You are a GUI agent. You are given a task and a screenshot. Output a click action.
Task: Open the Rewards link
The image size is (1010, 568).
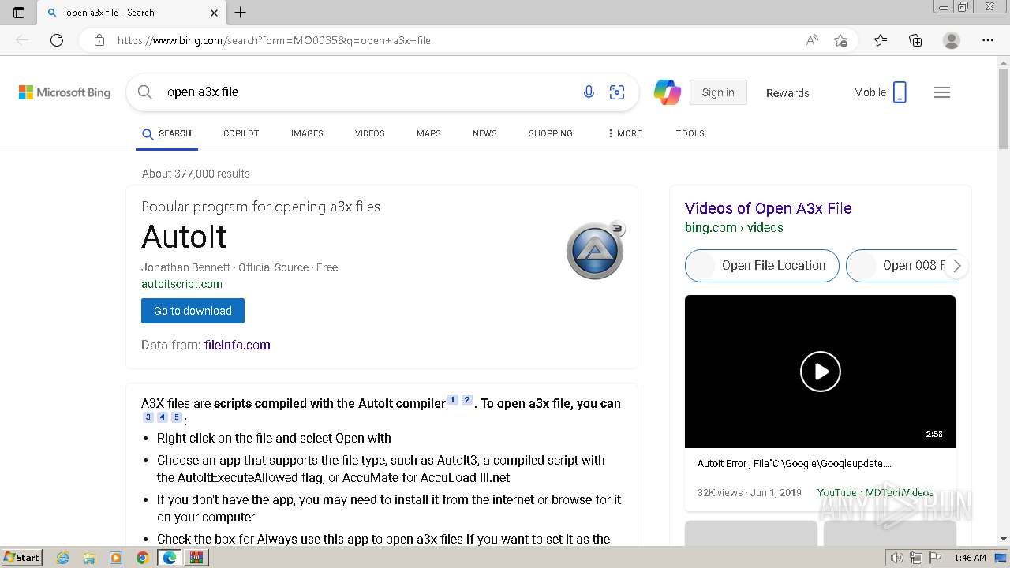(787, 93)
